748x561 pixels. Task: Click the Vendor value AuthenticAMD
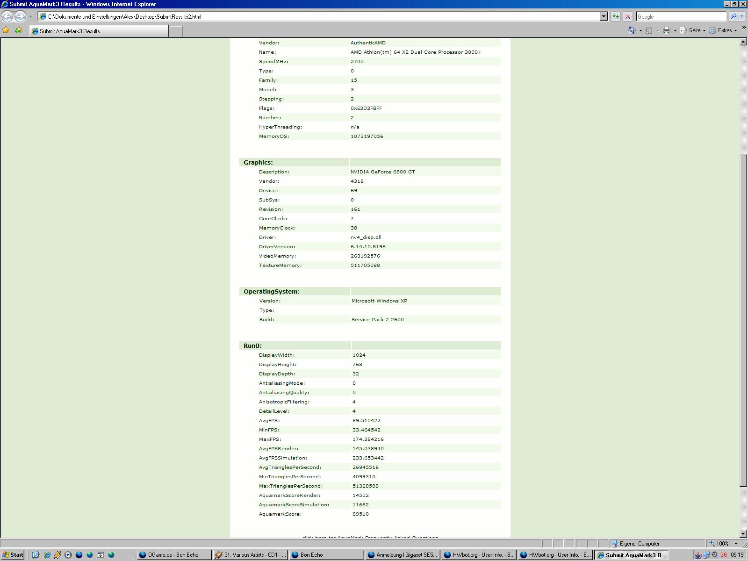tap(368, 43)
